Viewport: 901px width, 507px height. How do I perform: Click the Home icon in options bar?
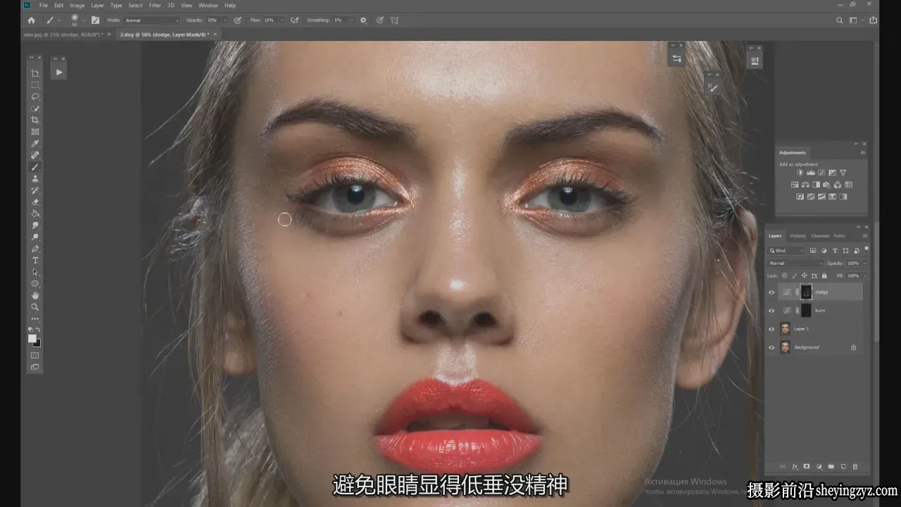point(31,20)
